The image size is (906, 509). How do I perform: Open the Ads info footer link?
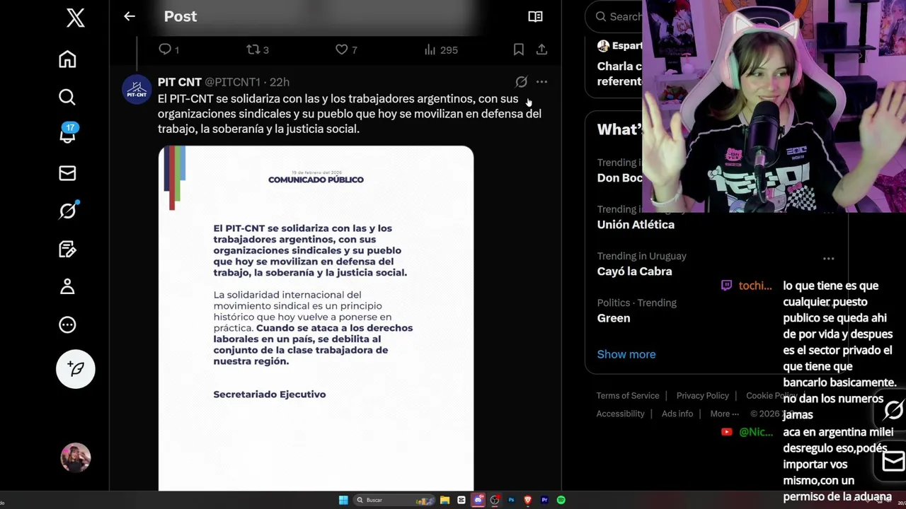(x=677, y=414)
